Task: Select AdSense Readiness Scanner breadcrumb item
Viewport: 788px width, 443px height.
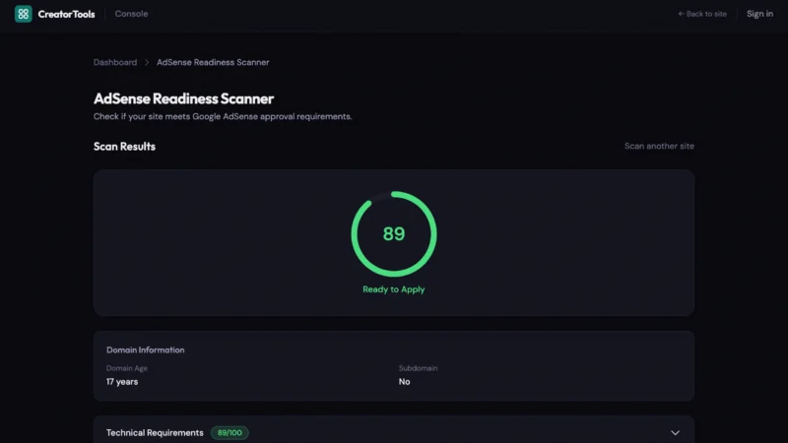Action: (213, 62)
